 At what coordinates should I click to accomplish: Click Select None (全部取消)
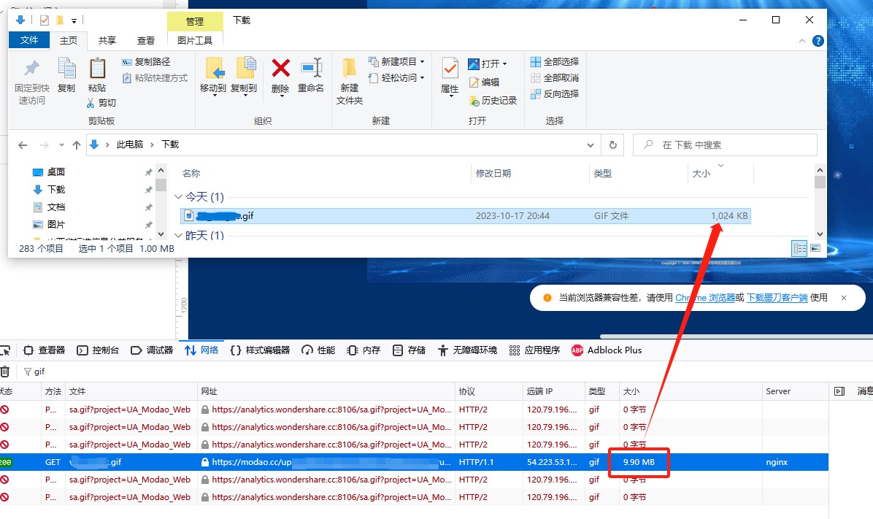(555, 78)
